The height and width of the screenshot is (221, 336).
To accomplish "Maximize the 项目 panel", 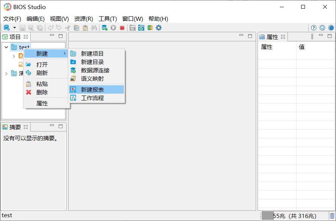I will coord(61,36).
